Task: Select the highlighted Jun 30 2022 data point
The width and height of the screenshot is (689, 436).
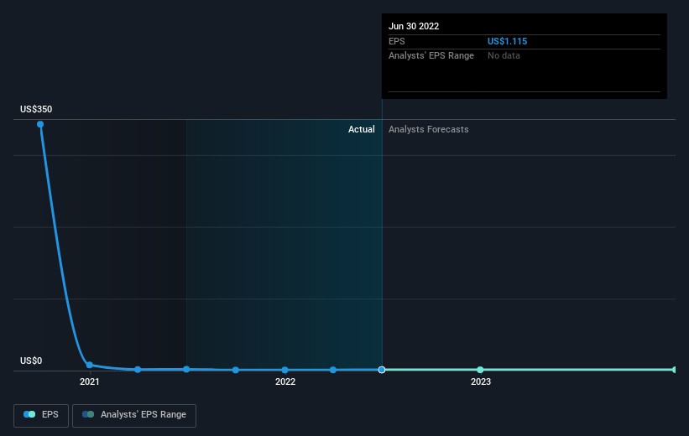Action: coord(382,370)
